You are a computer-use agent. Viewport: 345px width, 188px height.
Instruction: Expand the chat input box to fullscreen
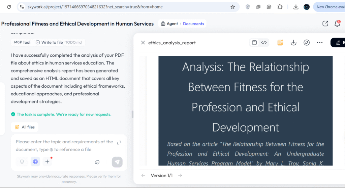(119, 143)
